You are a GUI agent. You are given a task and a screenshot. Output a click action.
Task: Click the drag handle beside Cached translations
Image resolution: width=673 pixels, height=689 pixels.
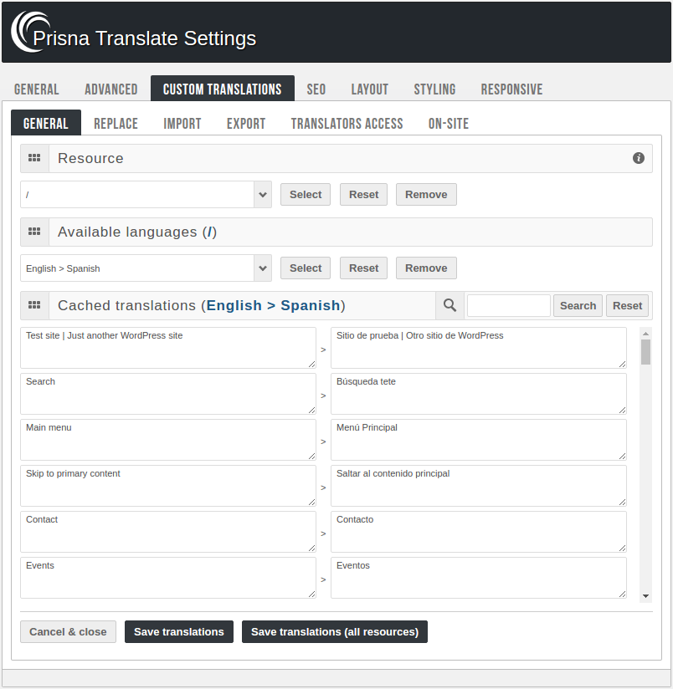(34, 305)
